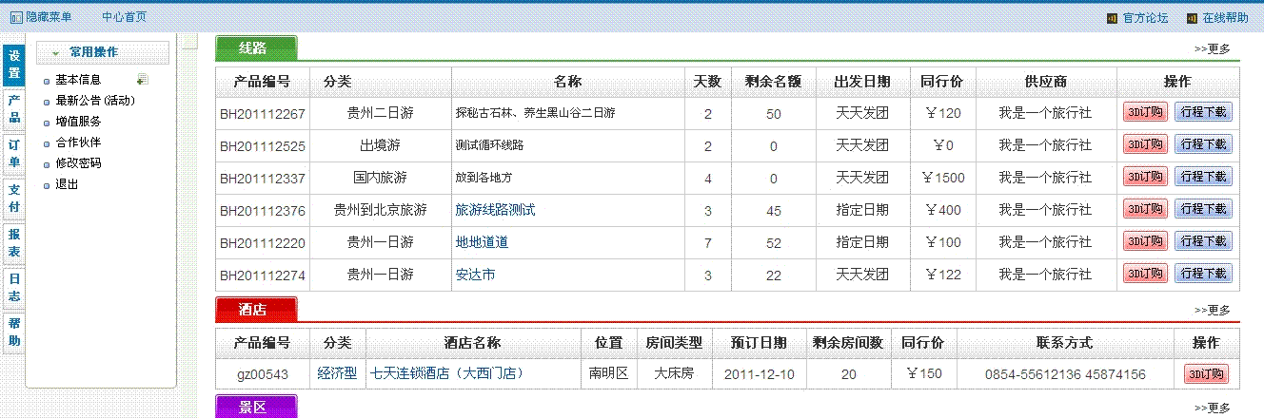The height and width of the screenshot is (418, 1264).
Task: Select the 帮助 vertical tab
Action: (14, 332)
